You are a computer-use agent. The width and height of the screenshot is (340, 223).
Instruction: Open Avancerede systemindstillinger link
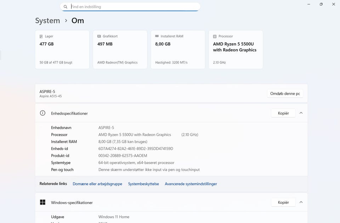tap(191, 184)
